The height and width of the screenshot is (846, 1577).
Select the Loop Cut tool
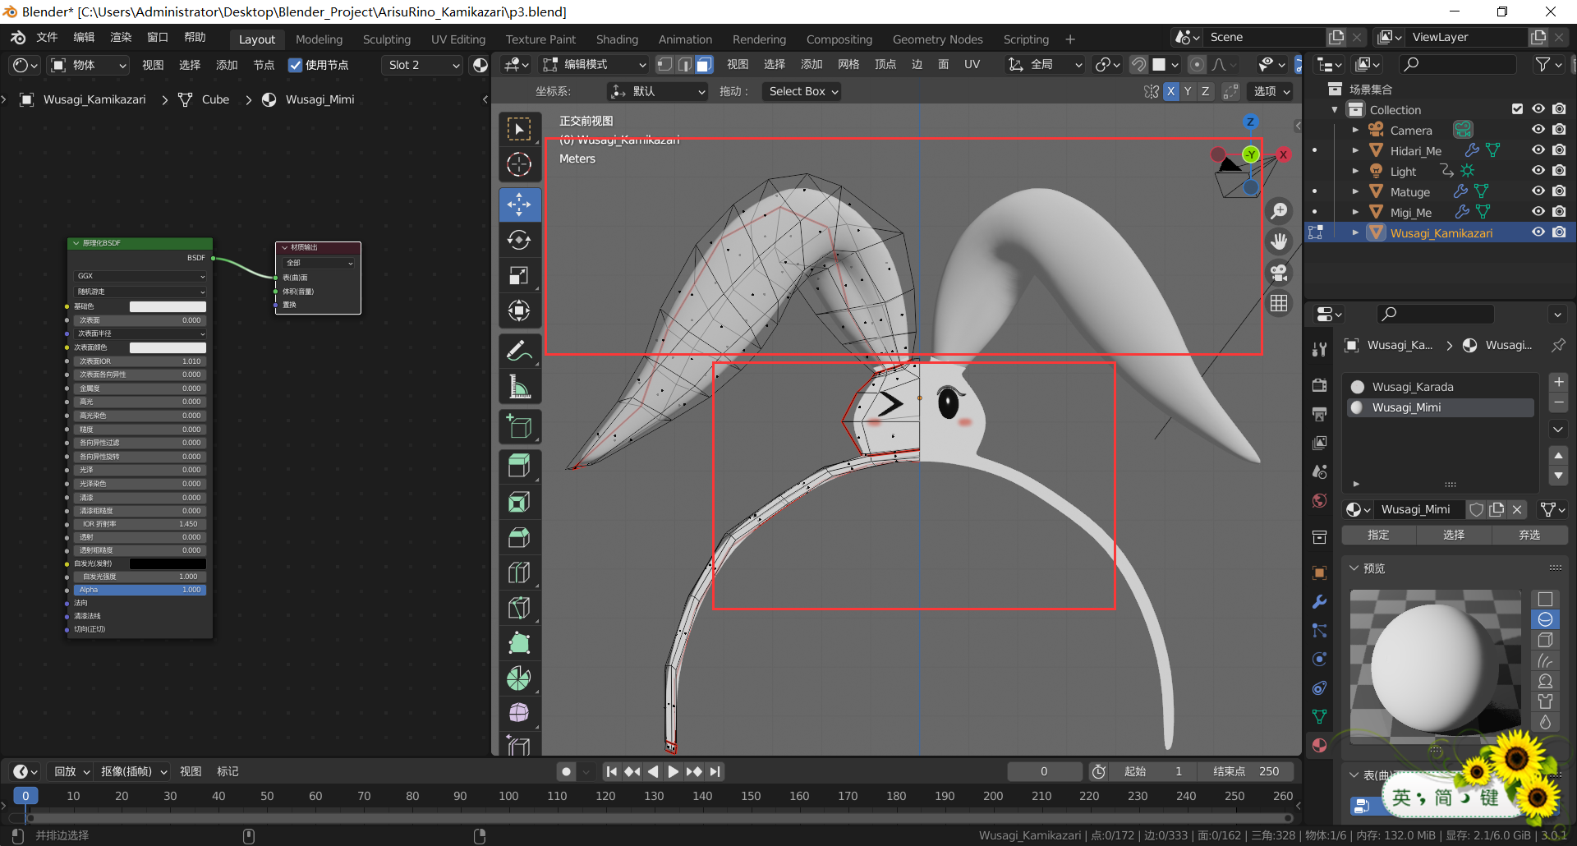[x=519, y=572]
